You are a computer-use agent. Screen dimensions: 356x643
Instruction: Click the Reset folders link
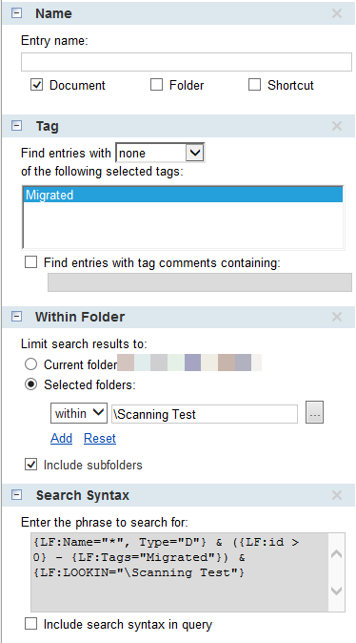[100, 439]
